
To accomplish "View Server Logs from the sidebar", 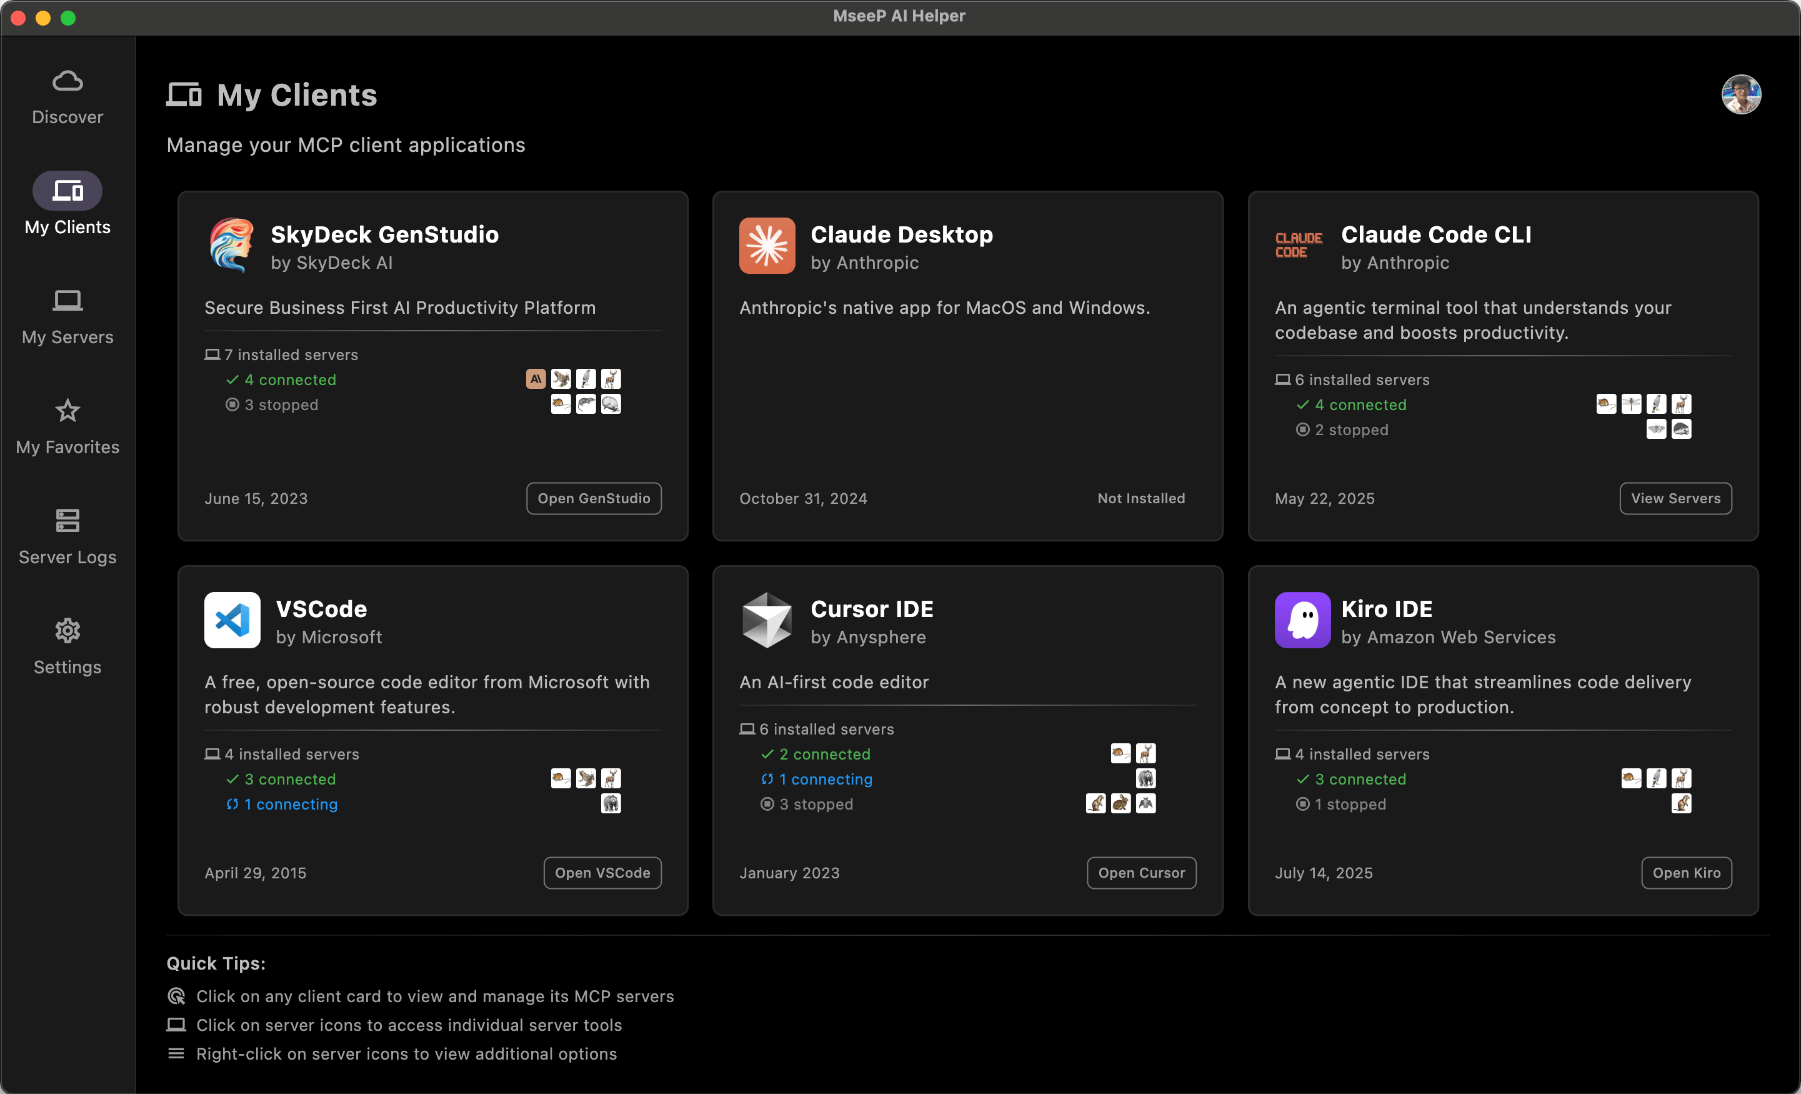I will (x=67, y=537).
